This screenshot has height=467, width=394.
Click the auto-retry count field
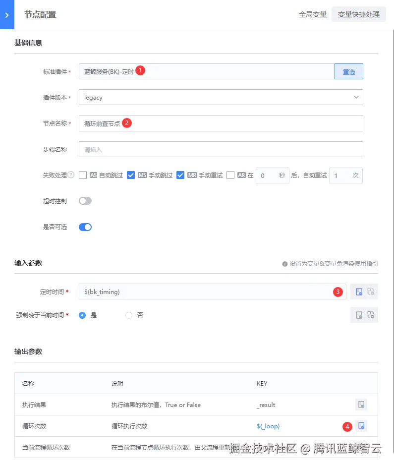[346, 175]
